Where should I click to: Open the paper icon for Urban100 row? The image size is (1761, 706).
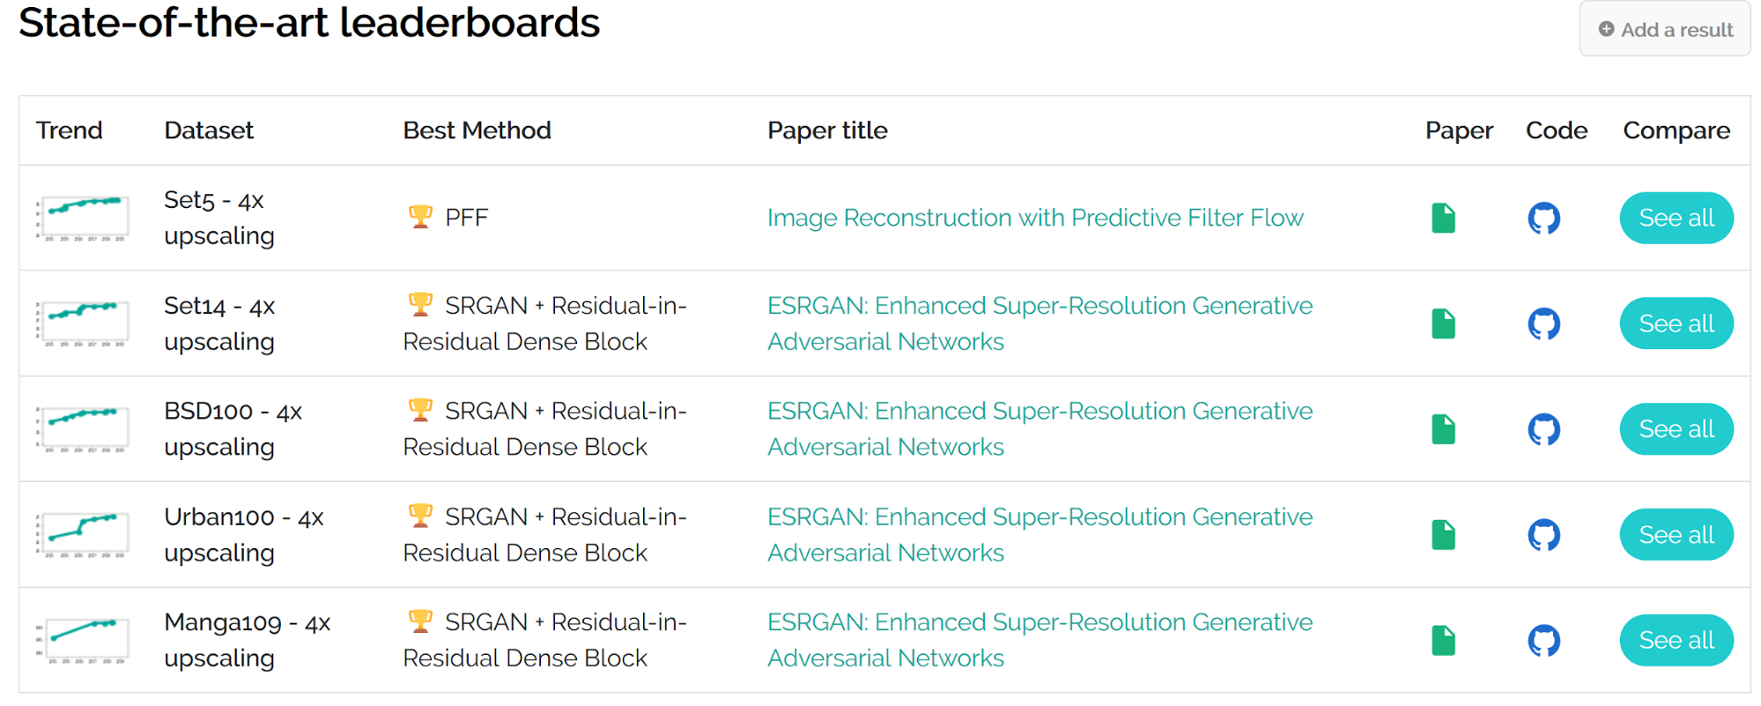coord(1443,535)
